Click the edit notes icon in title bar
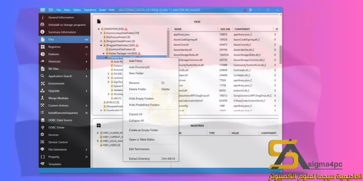The height and width of the screenshot is (181, 363). pyautogui.click(x=251, y=10)
